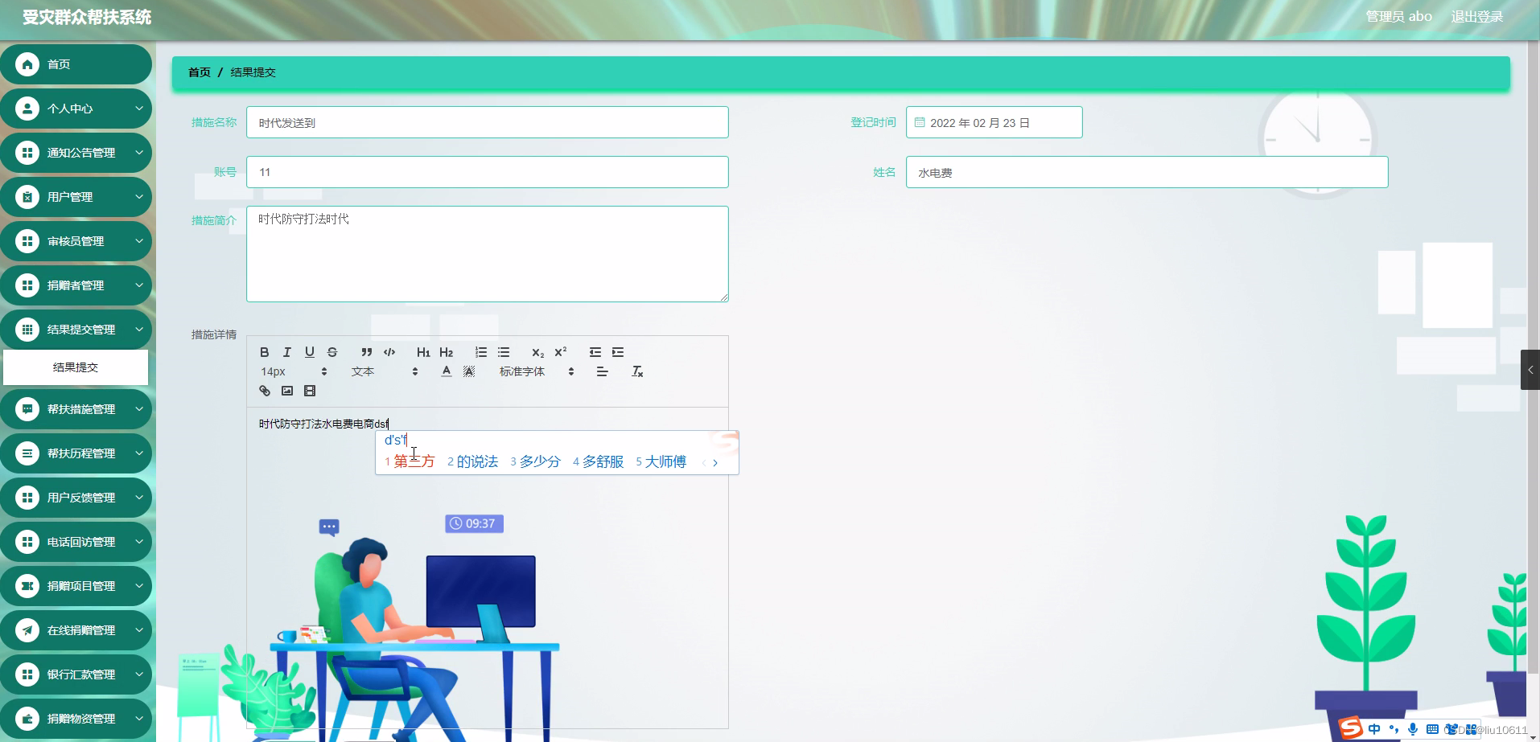Expand the 银行汇款管理 sidebar menu
This screenshot has height=742, width=1540.
point(76,674)
